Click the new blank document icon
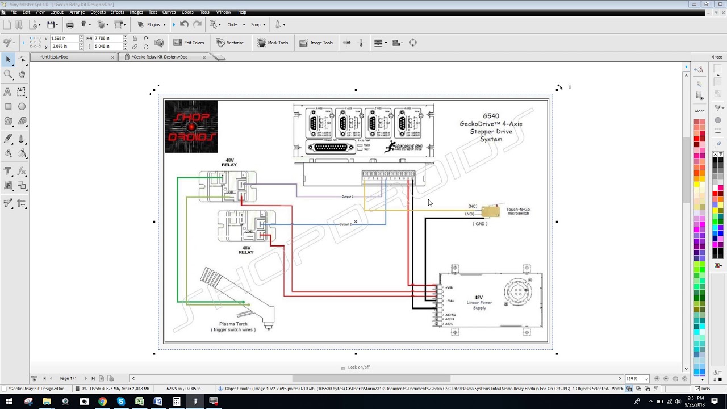This screenshot has width=727, height=409. (7, 24)
